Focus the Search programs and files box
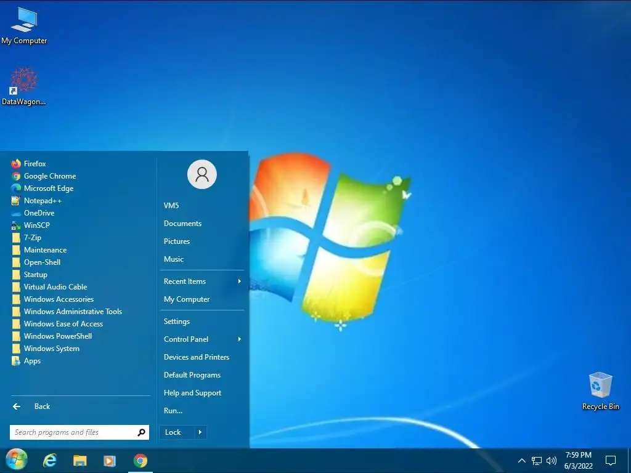 click(79, 432)
